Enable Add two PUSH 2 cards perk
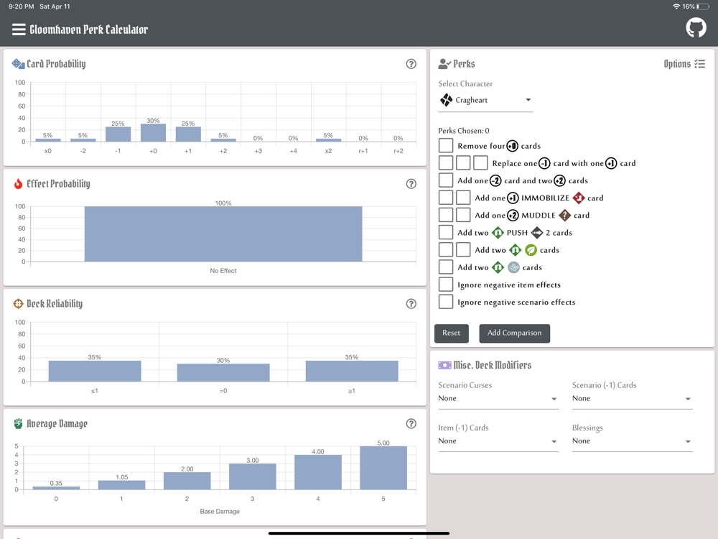 446,233
